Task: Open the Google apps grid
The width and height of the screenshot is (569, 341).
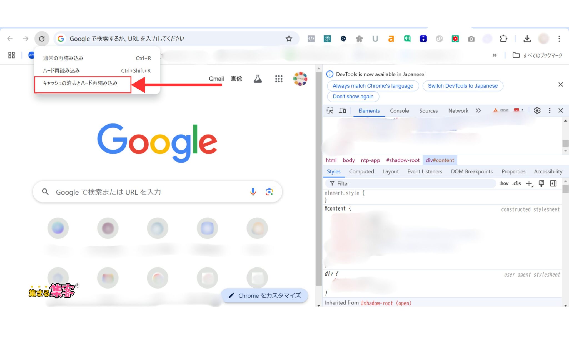Action: pos(279,79)
